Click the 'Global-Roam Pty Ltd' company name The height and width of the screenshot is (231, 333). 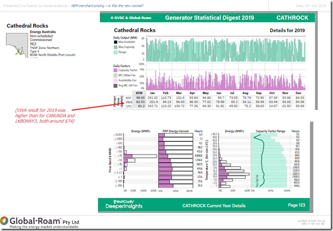coord(45,221)
